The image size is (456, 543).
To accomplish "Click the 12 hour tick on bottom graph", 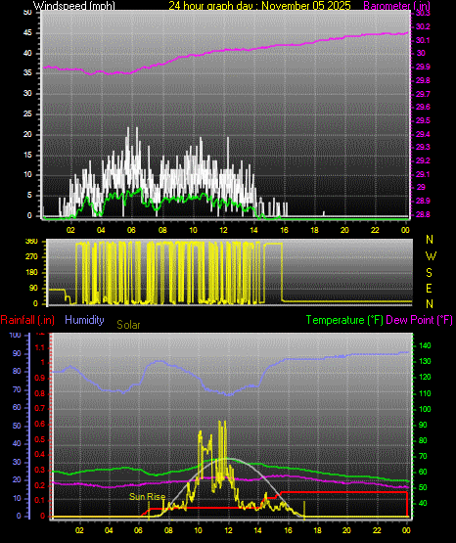I will click(x=228, y=530).
